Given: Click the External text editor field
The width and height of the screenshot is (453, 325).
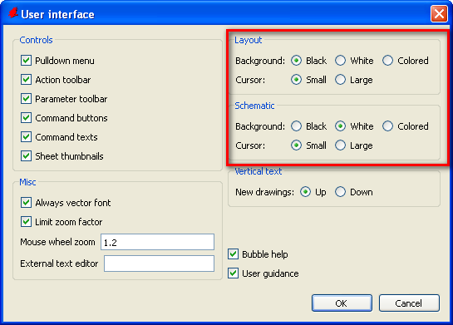Looking at the screenshot, I should point(160,263).
